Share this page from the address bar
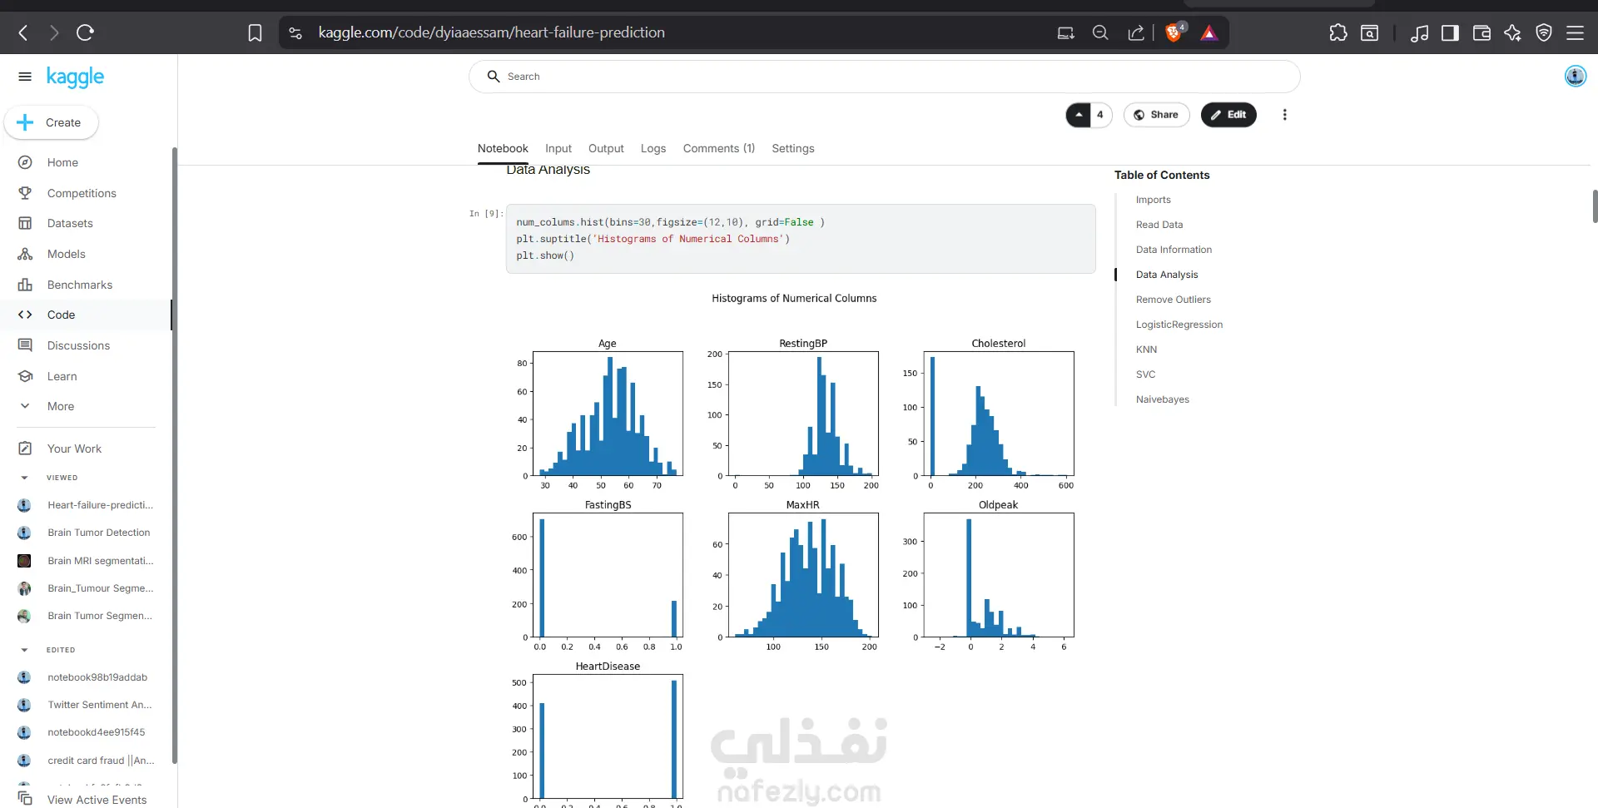The image size is (1598, 808). 1135,32
